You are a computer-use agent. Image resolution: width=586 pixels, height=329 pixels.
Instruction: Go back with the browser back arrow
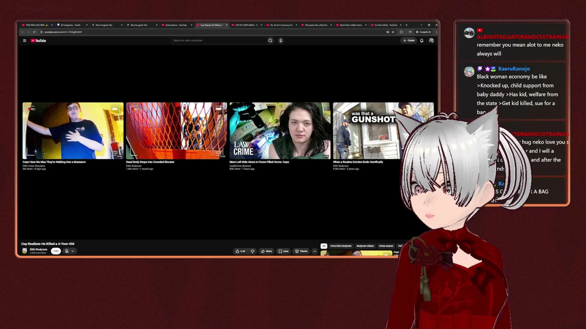[22, 32]
